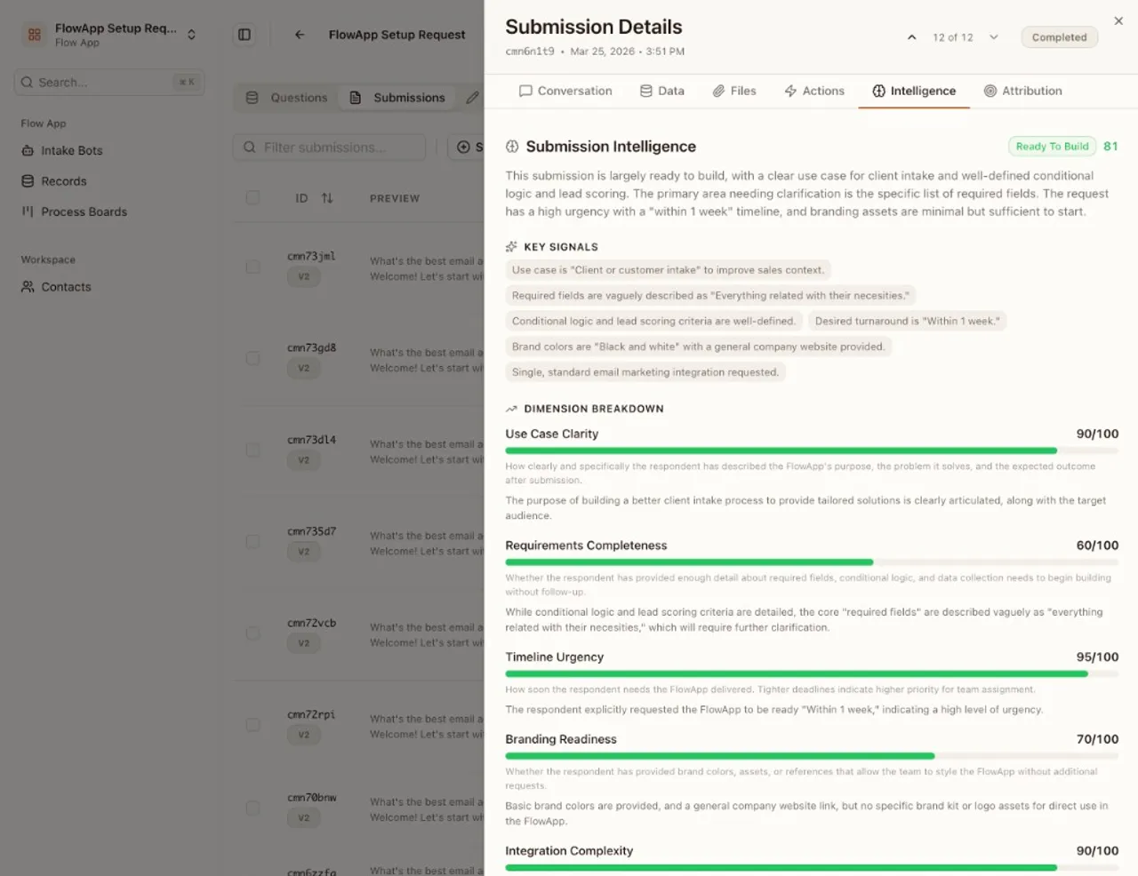The height and width of the screenshot is (876, 1138).
Task: Toggle the select-all checkbox in the table header
Action: tap(252, 198)
